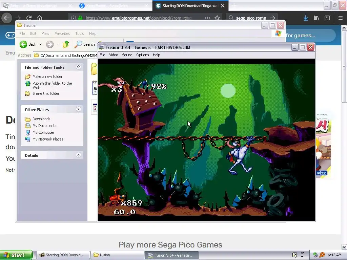Screen dimensions: 347x260
Task: Click gamepad logo on emulatorgames site
Action: pyautogui.click(x=10, y=35)
